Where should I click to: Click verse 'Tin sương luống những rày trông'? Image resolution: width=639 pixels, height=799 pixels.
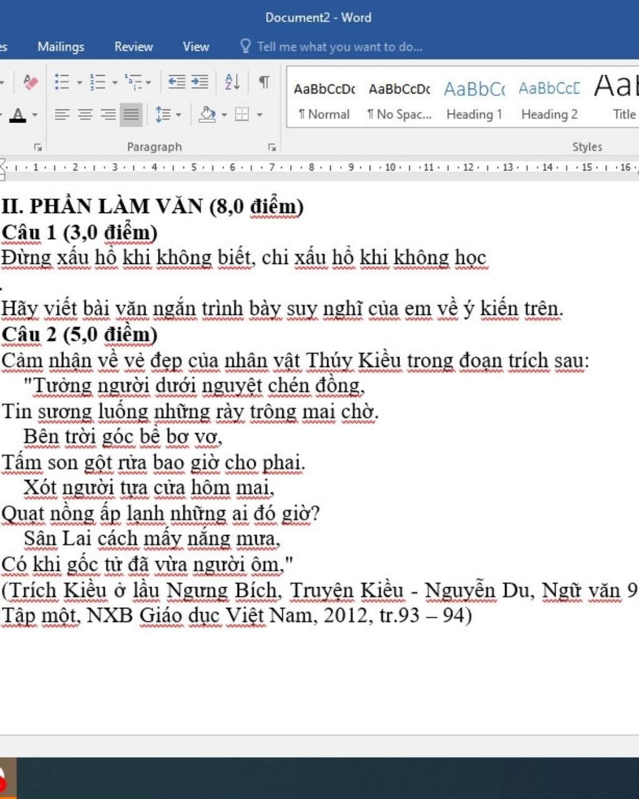point(190,411)
